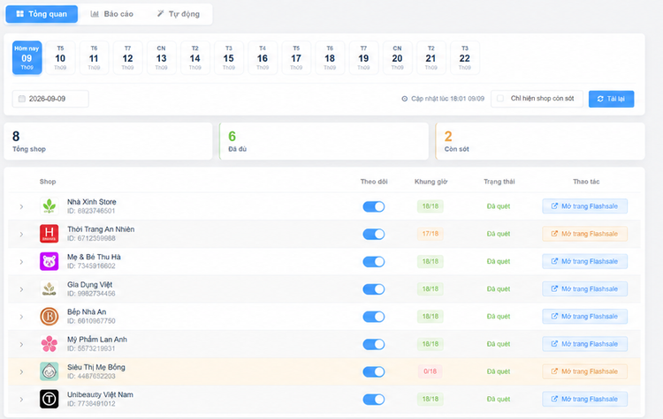
Task: Click the Thời Trang An Nhiên red H logo
Action: 49,234
